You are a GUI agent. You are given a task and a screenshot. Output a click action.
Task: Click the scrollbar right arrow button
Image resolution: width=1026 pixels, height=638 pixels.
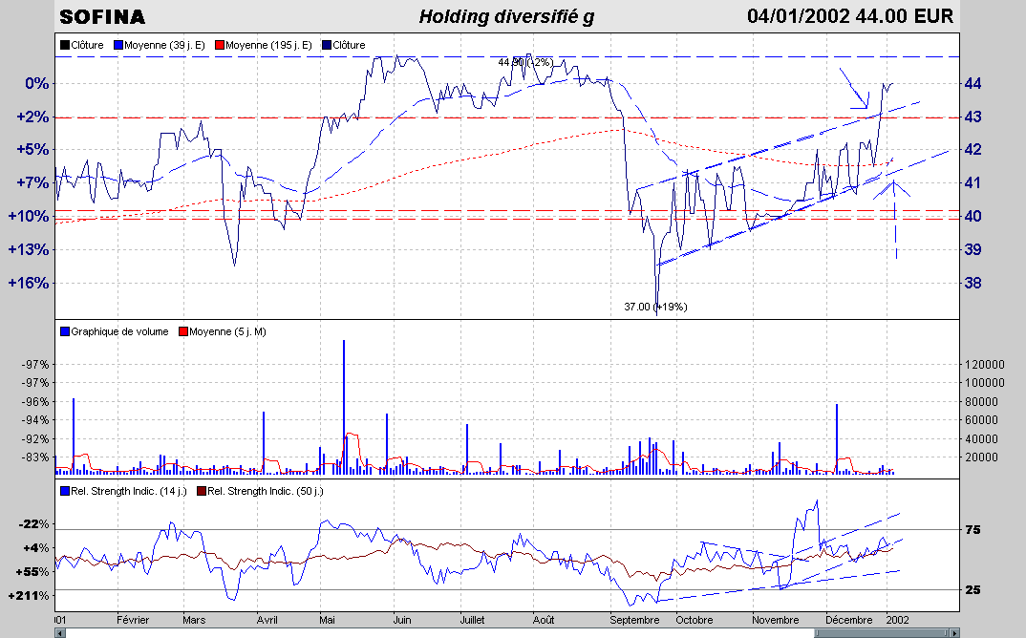pyautogui.click(x=954, y=633)
